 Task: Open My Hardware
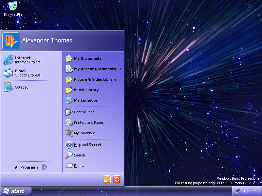85,133
